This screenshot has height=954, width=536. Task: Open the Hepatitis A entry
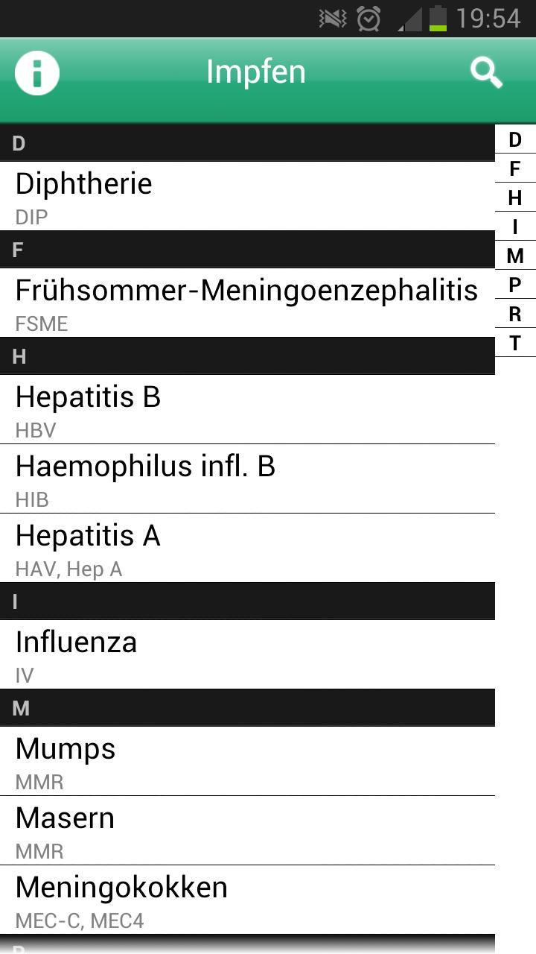247,548
